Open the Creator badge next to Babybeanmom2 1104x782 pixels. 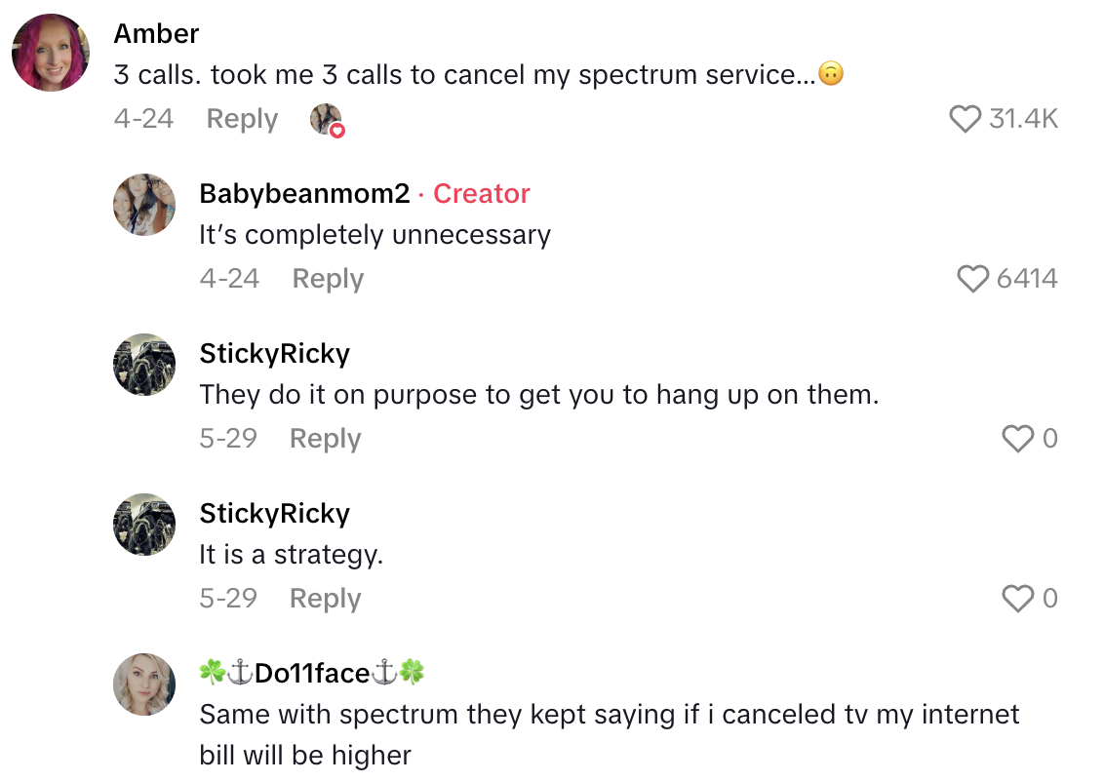481,193
